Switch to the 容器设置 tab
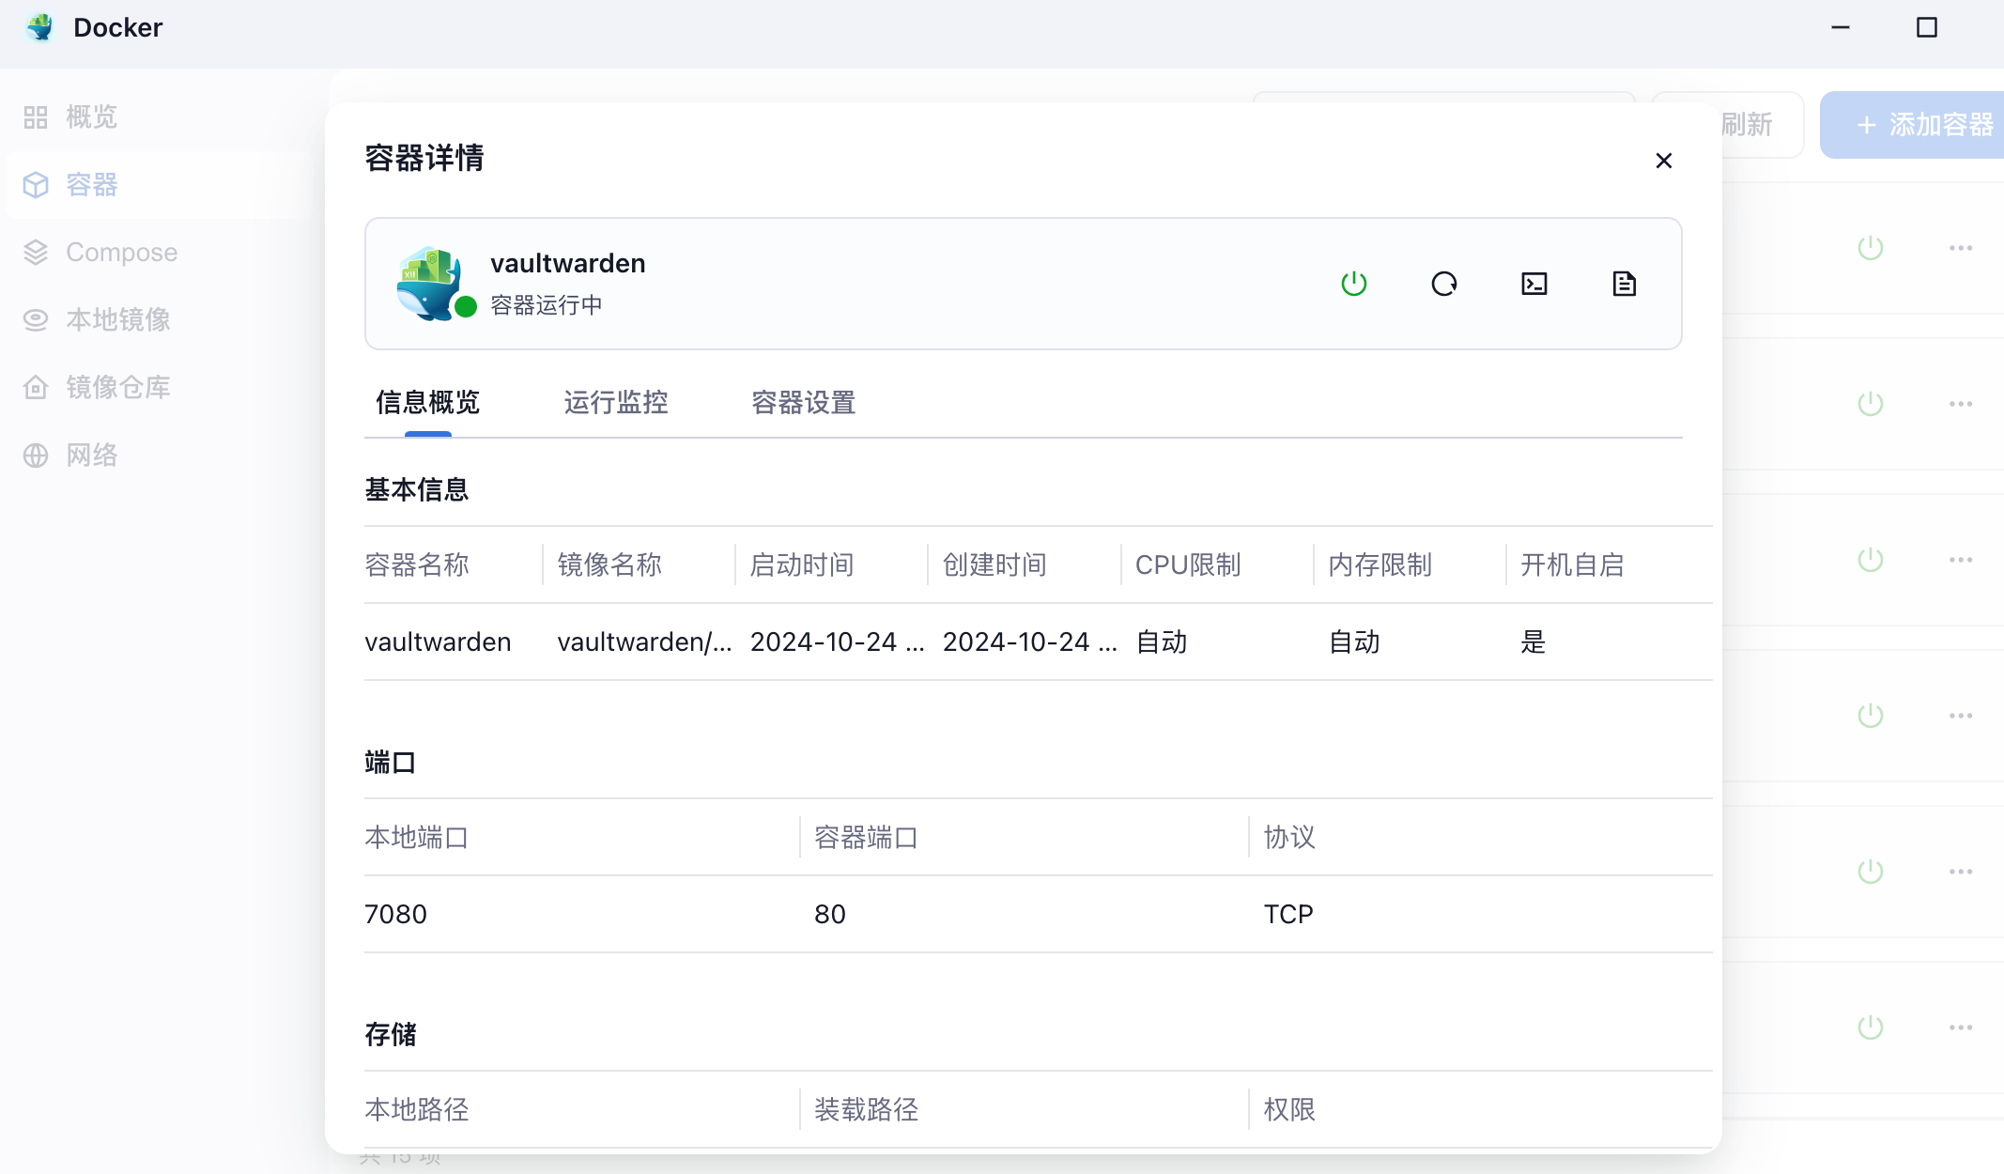This screenshot has height=1174, width=2004. [804, 403]
